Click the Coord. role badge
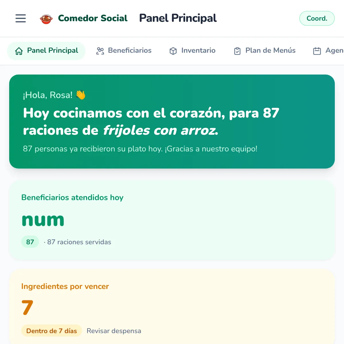 click(x=317, y=18)
